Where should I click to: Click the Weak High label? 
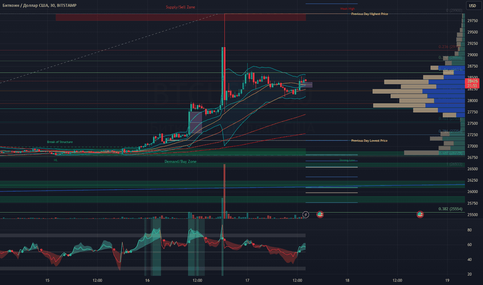click(347, 9)
